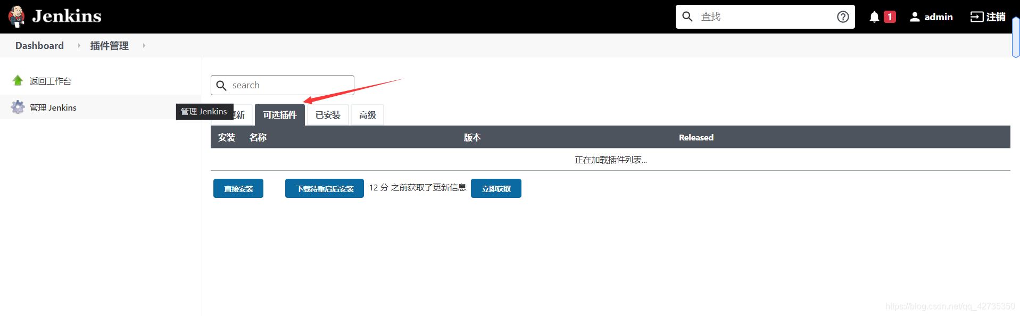1020x316 pixels.
Task: Sort by 版本 column header
Action: [472, 137]
